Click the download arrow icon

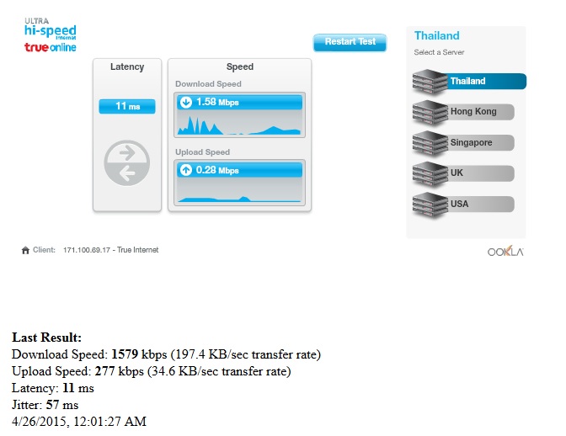click(x=186, y=103)
